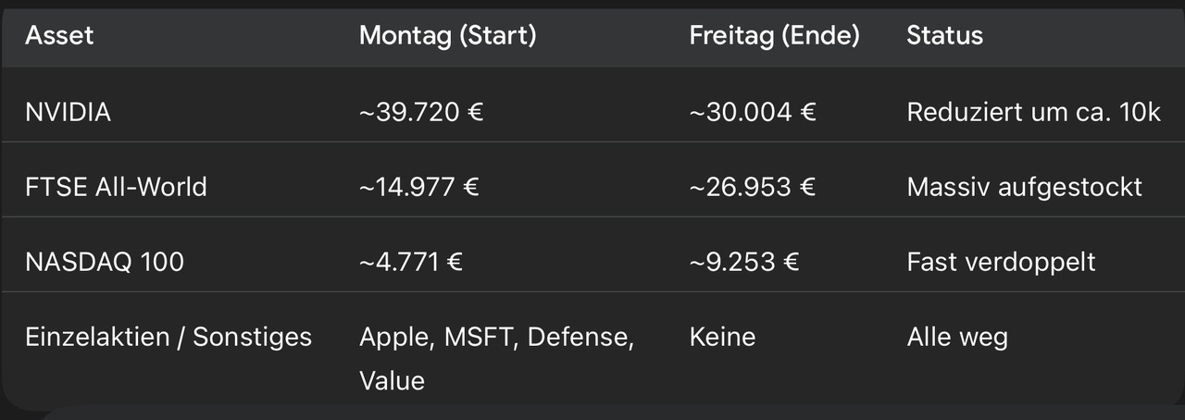Select the 'Massiv aufgestockt' status cell
The image size is (1185, 420).
coord(1024,187)
